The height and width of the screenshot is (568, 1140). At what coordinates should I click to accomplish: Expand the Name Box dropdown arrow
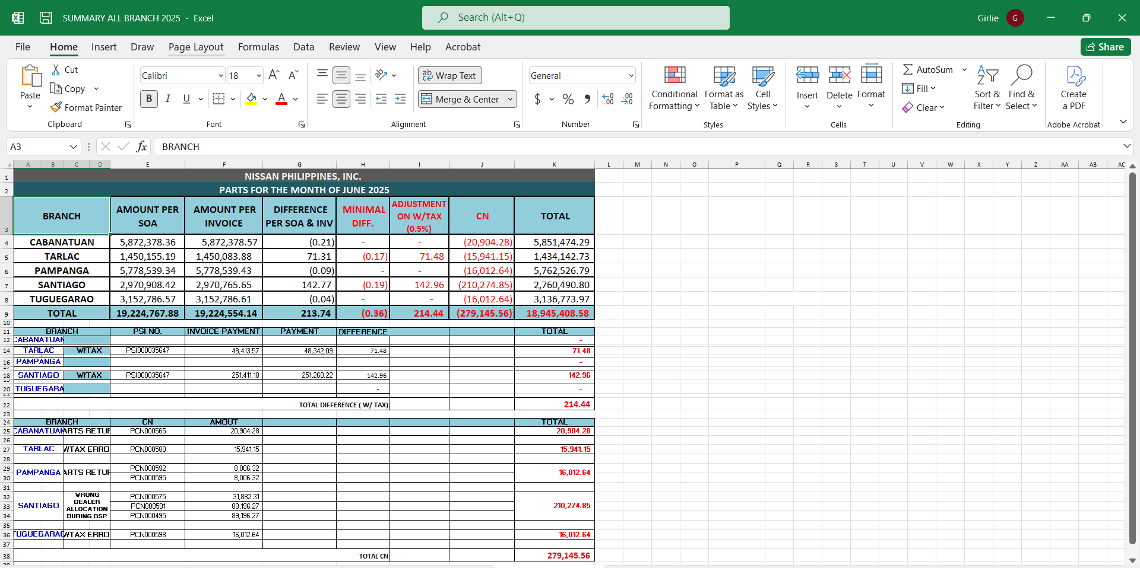click(74, 146)
